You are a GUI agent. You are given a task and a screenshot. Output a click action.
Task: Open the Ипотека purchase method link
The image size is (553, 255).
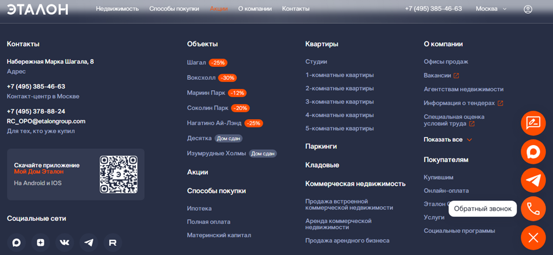199,209
